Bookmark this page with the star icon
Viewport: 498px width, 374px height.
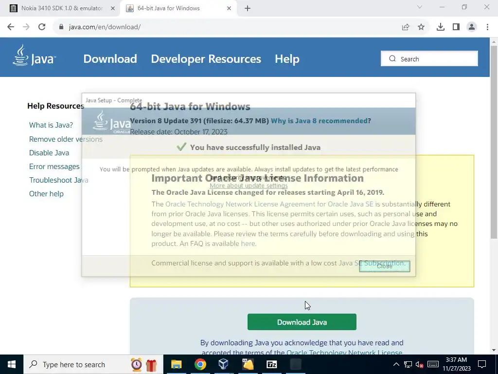(421, 27)
